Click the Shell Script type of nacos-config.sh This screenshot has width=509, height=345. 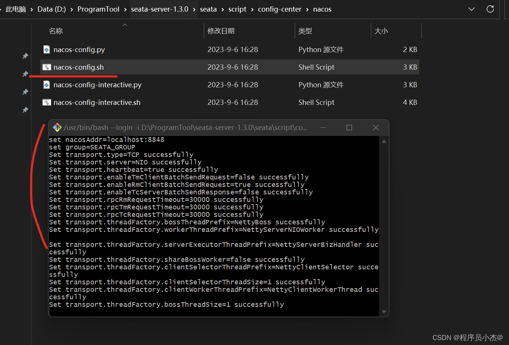pyautogui.click(x=316, y=67)
